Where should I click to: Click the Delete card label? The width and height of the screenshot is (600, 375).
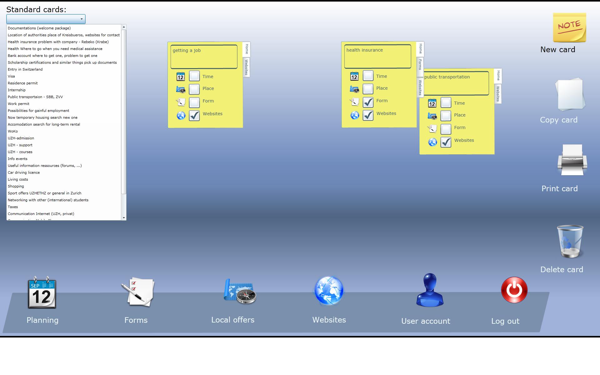(x=562, y=270)
